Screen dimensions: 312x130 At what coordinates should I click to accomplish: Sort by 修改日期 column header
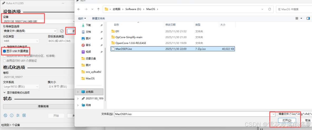(170, 25)
